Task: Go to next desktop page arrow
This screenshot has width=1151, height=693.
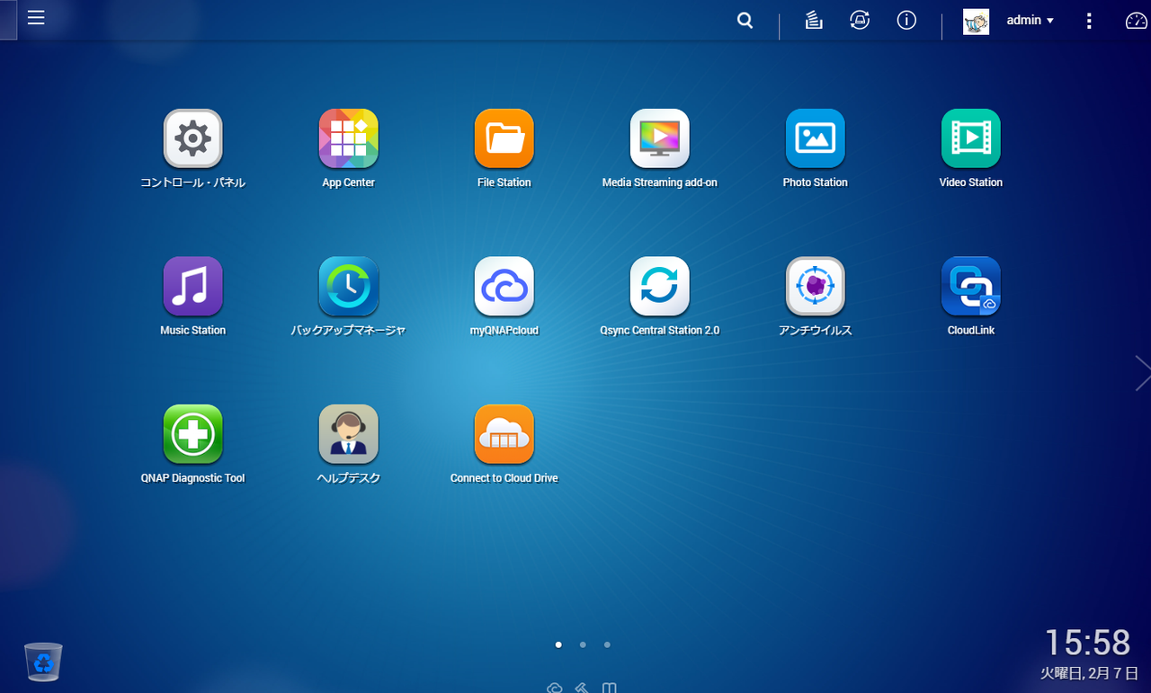Action: point(1142,372)
